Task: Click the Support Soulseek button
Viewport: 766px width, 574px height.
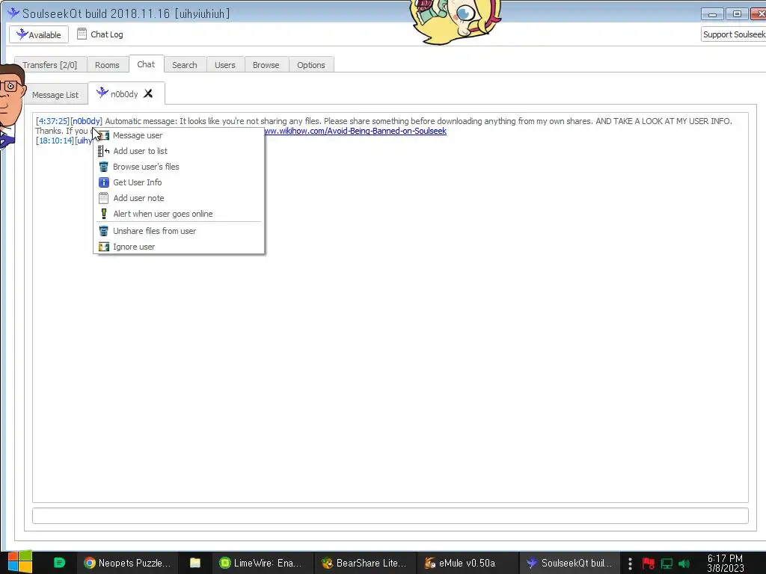Action: click(x=734, y=34)
